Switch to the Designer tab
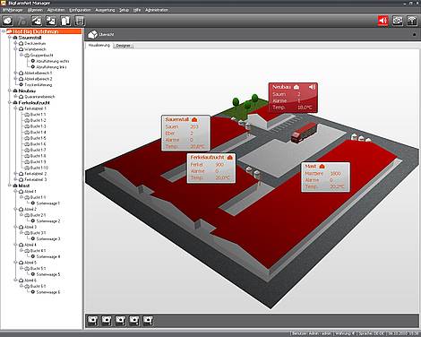The image size is (421, 337). point(124,46)
